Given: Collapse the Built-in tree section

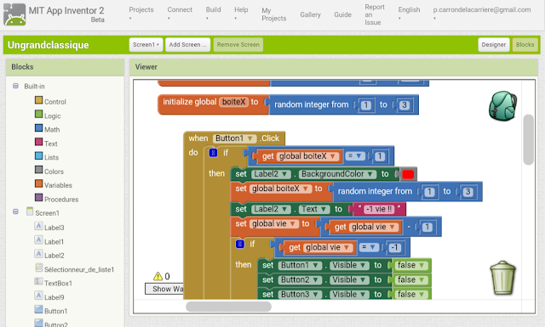Looking at the screenshot, I should (15, 86).
